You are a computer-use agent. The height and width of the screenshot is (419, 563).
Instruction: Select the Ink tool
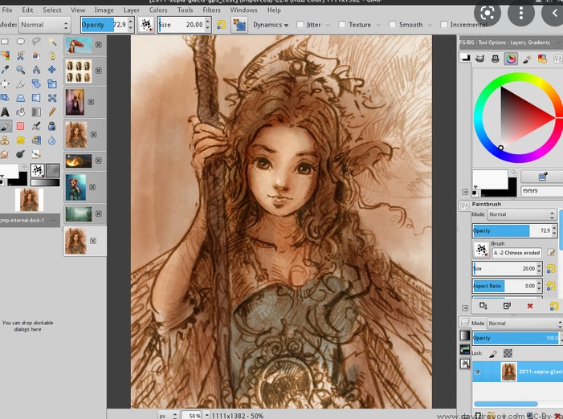point(52,126)
